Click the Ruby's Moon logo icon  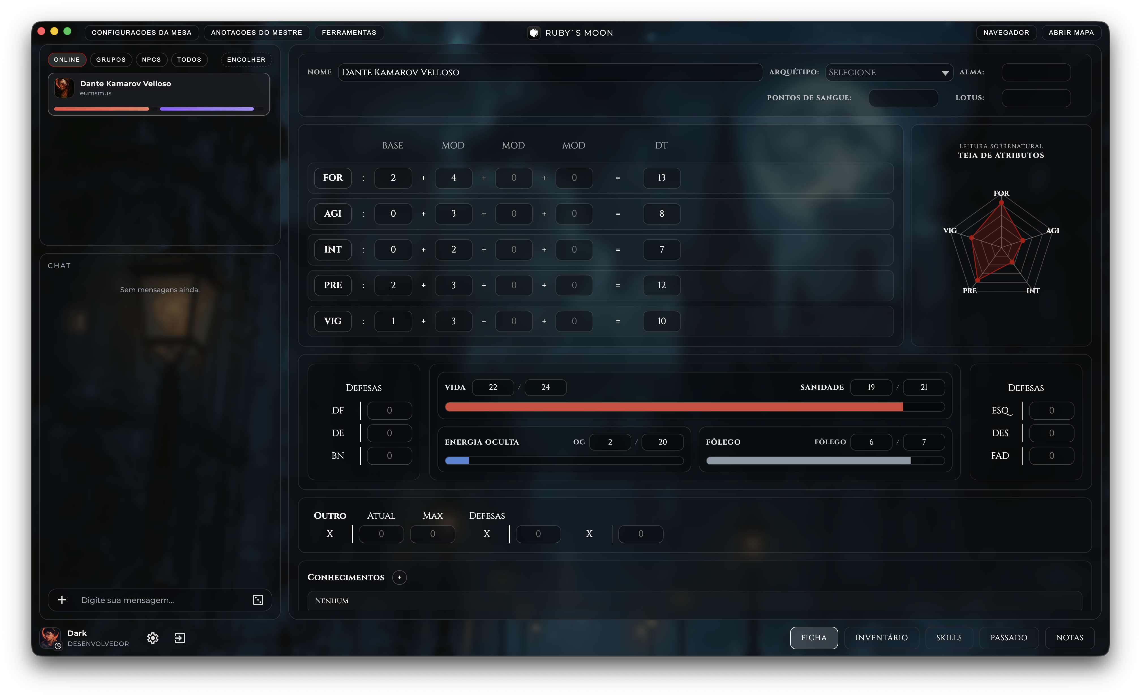[533, 33]
